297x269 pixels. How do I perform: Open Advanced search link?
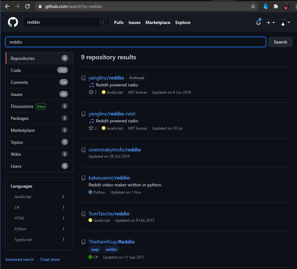pos(20,259)
